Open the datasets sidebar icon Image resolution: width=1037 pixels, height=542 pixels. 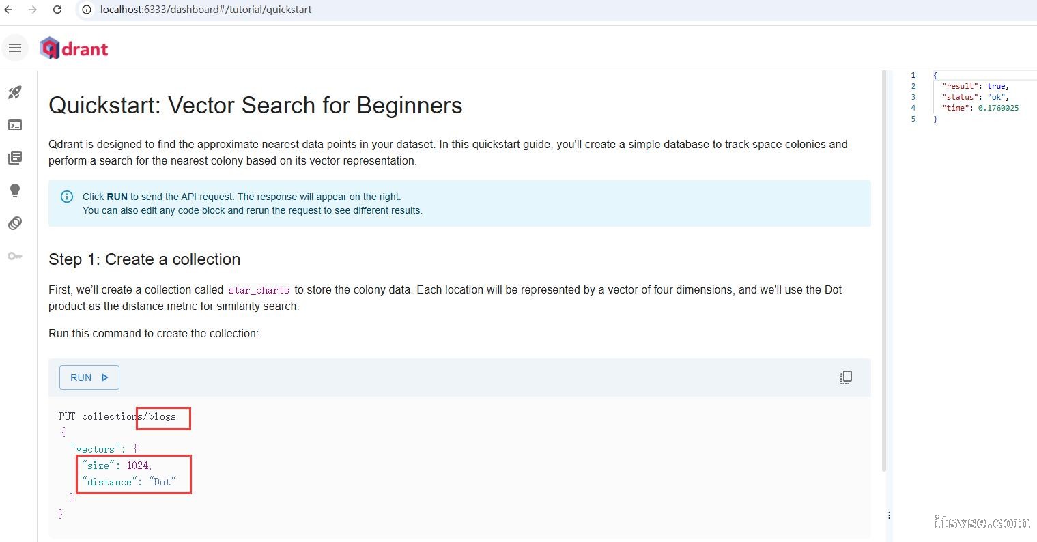15,223
